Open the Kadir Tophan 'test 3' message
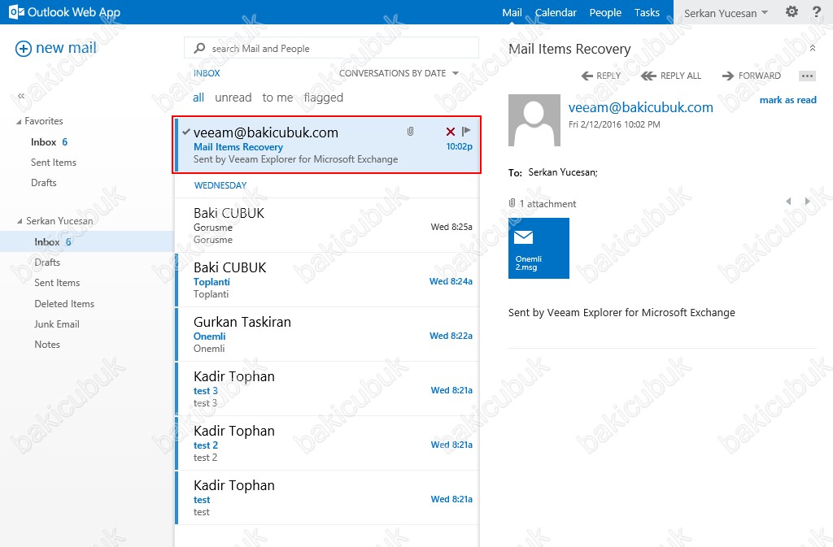The height and width of the screenshot is (547, 833). 327,389
